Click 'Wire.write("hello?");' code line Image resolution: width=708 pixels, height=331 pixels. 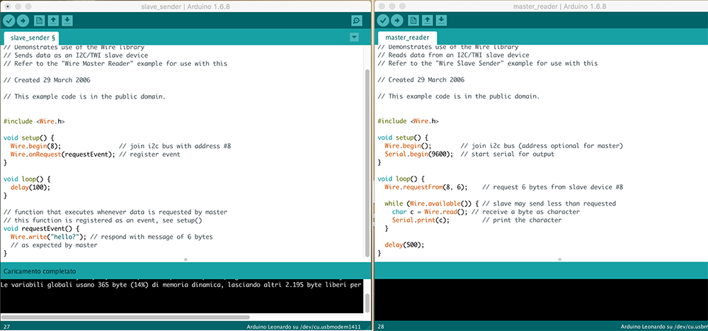(48, 237)
